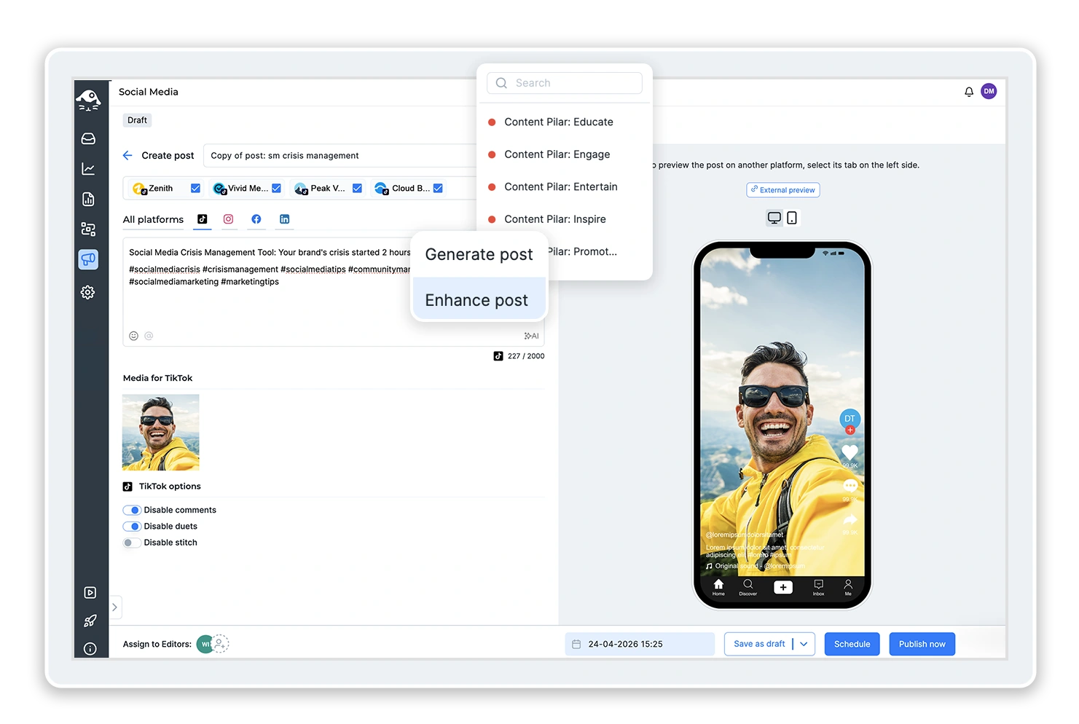Click the rocket icon in sidebar
The height and width of the screenshot is (724, 1079).
tap(90, 621)
